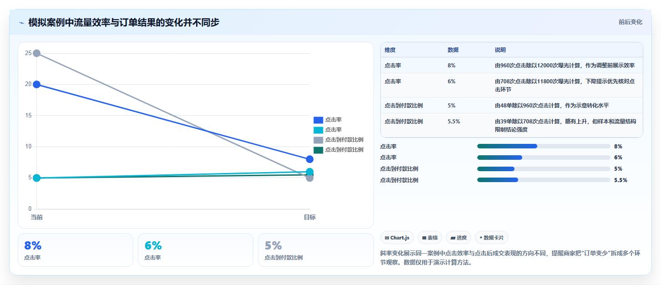Click the 25 y-axis tick label
Image resolution: width=661 pixels, height=285 pixels.
coord(28,53)
